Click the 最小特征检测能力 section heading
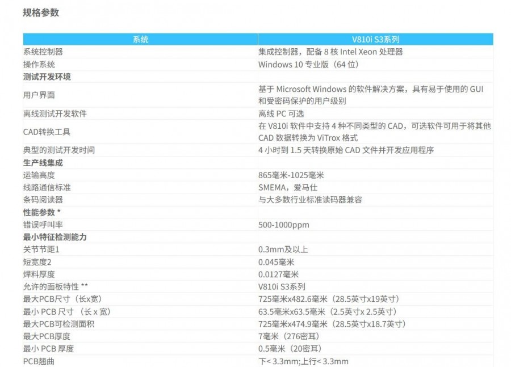 tap(55, 237)
